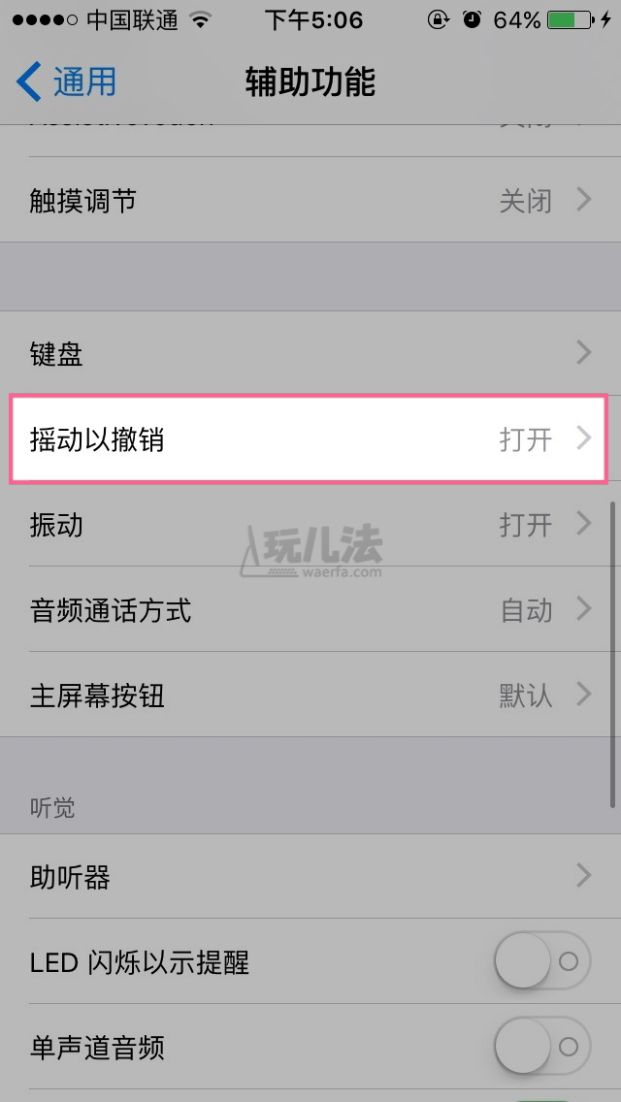
Task: Tap the 触摸调节 row
Action: pyautogui.click(x=310, y=200)
